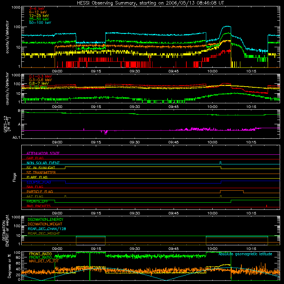
Task: Select the DECIMATION_WEIGHT legend label
Action: [x=45, y=224]
